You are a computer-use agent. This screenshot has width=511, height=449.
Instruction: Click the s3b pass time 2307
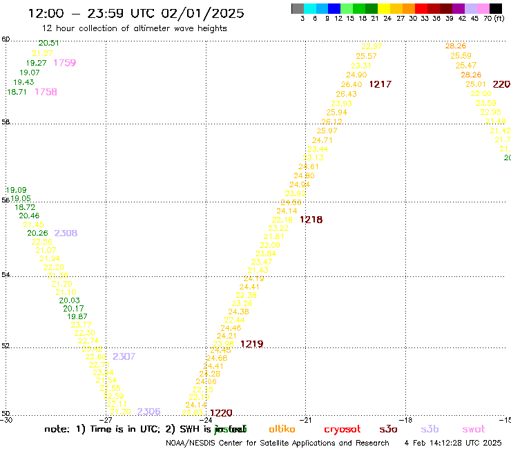point(124,356)
